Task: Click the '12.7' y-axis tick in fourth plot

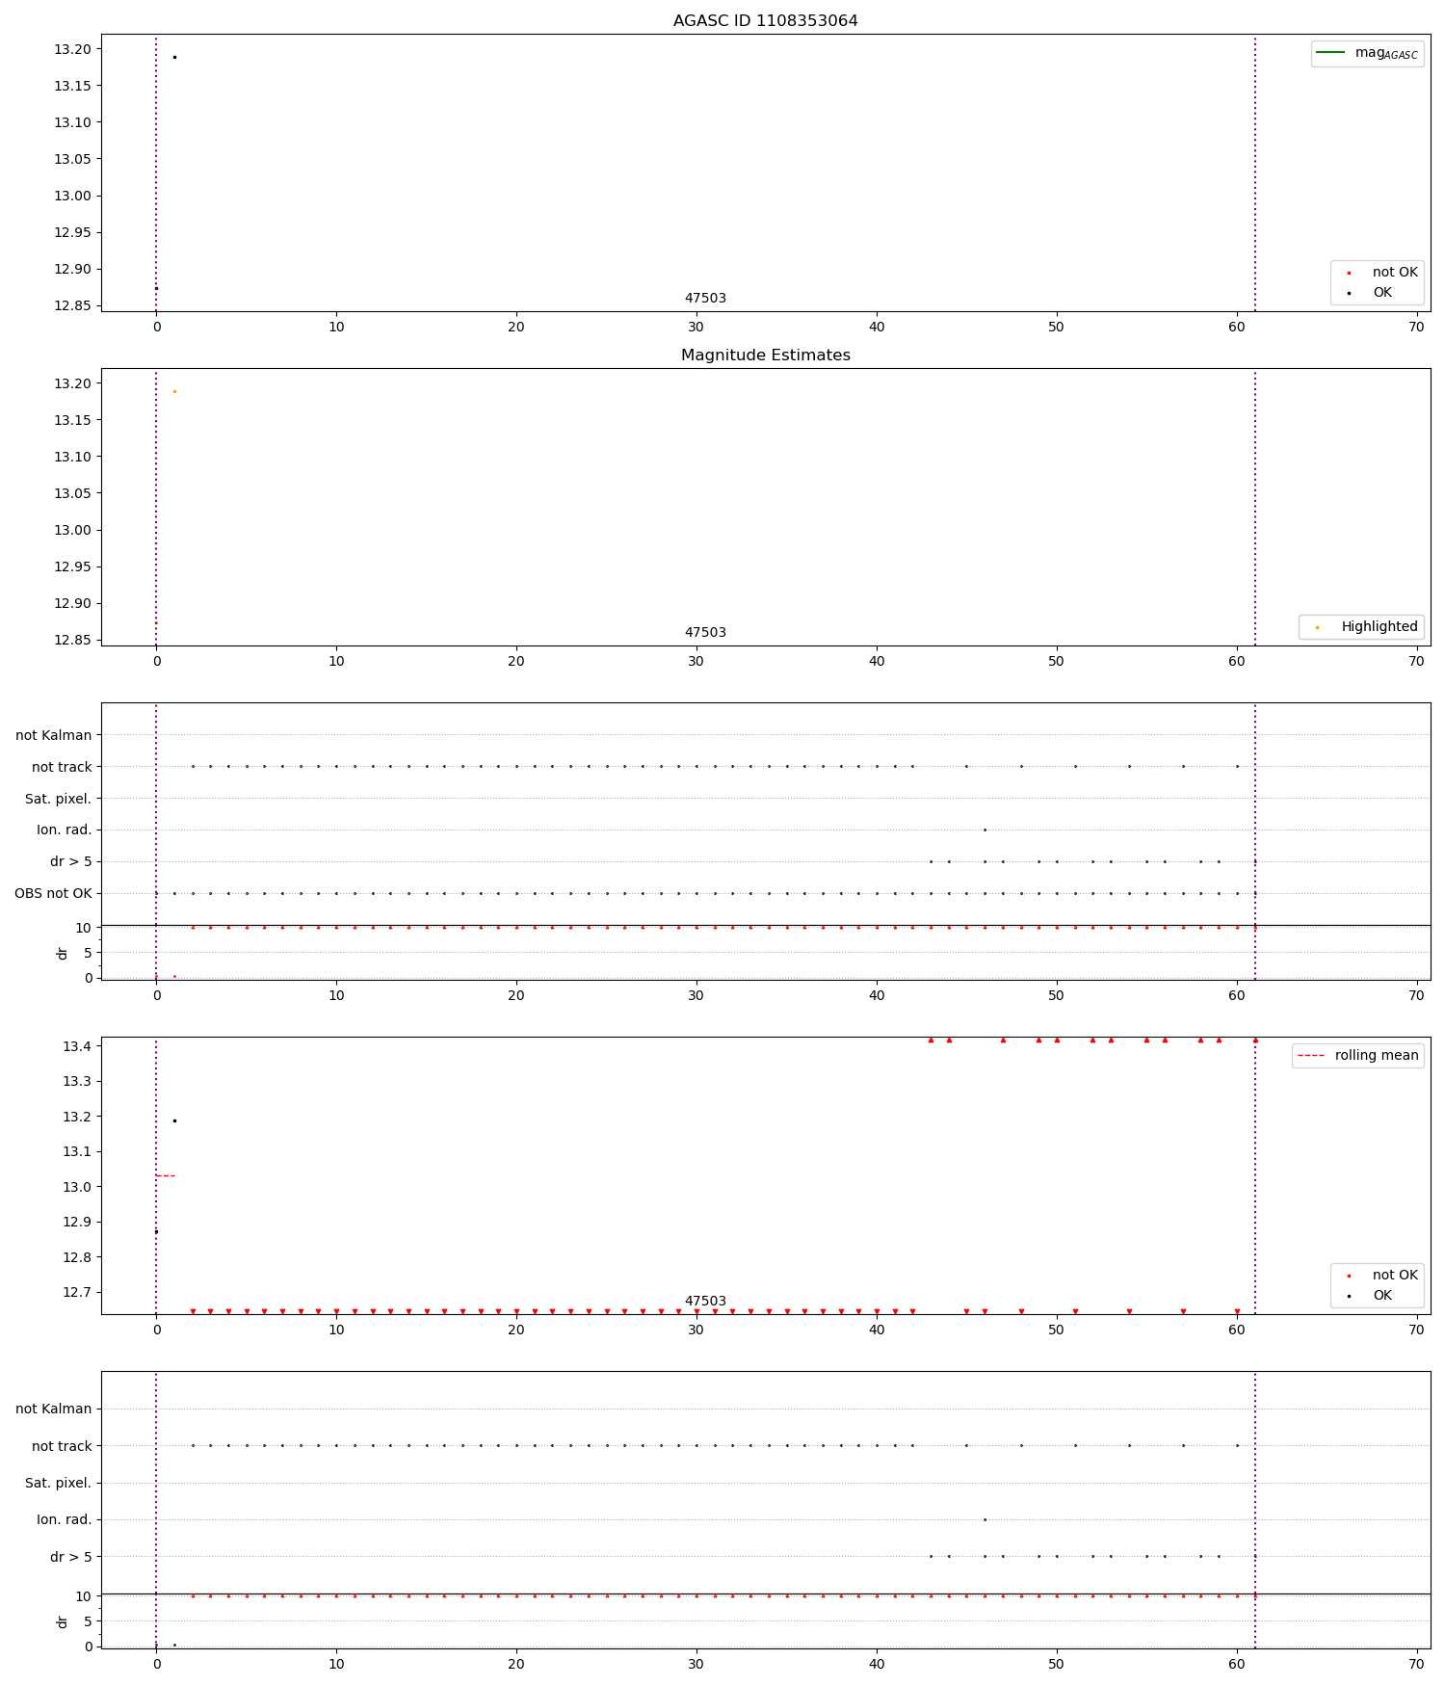Action: pyautogui.click(x=77, y=1292)
